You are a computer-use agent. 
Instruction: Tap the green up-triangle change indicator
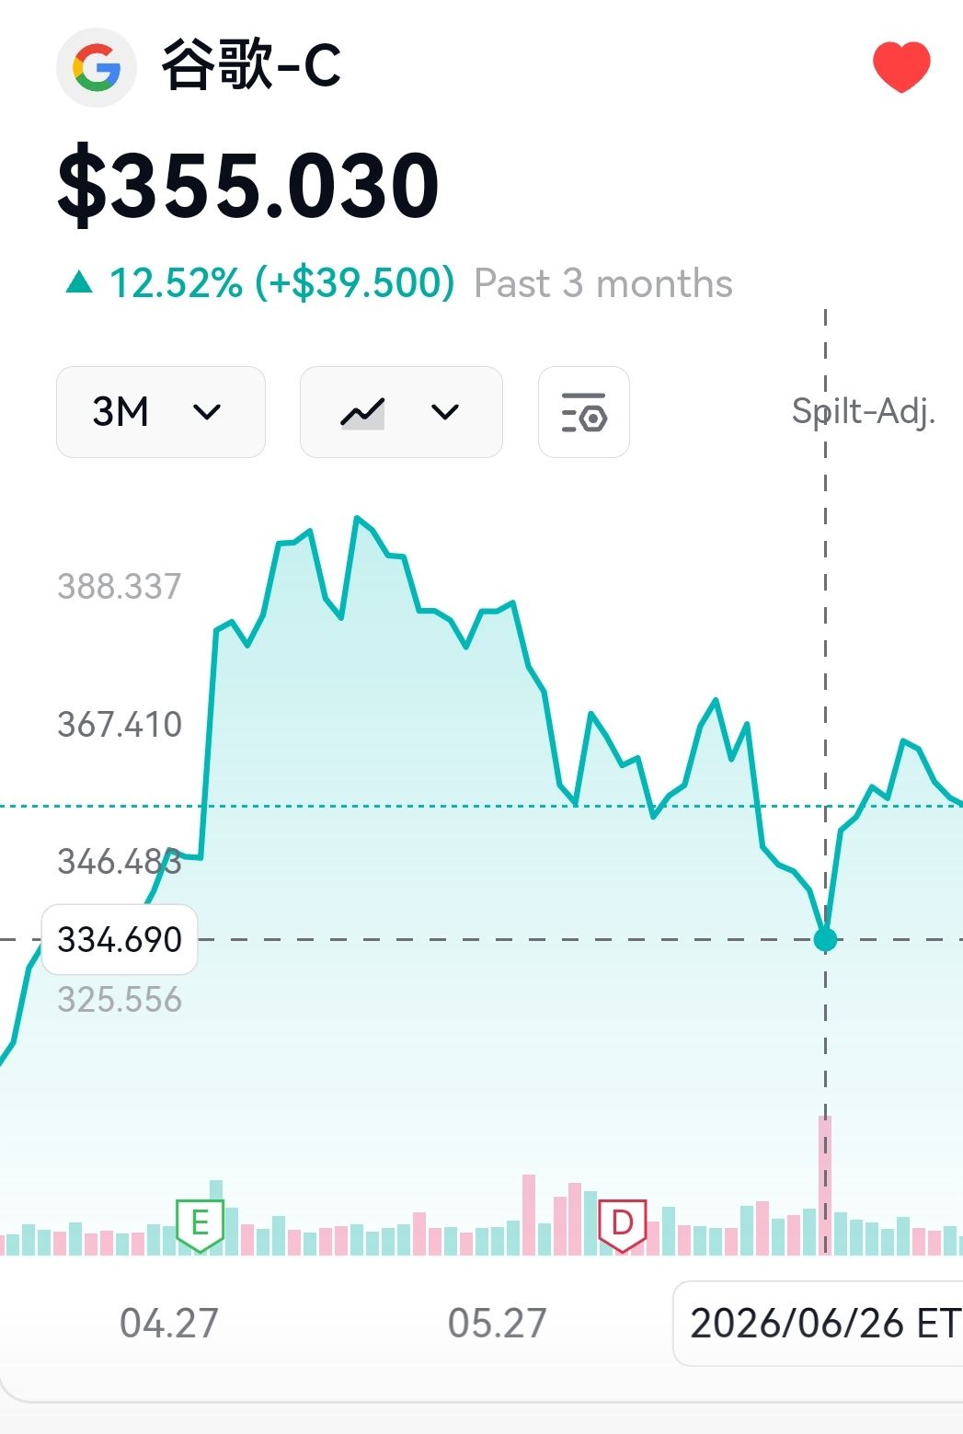coord(80,282)
